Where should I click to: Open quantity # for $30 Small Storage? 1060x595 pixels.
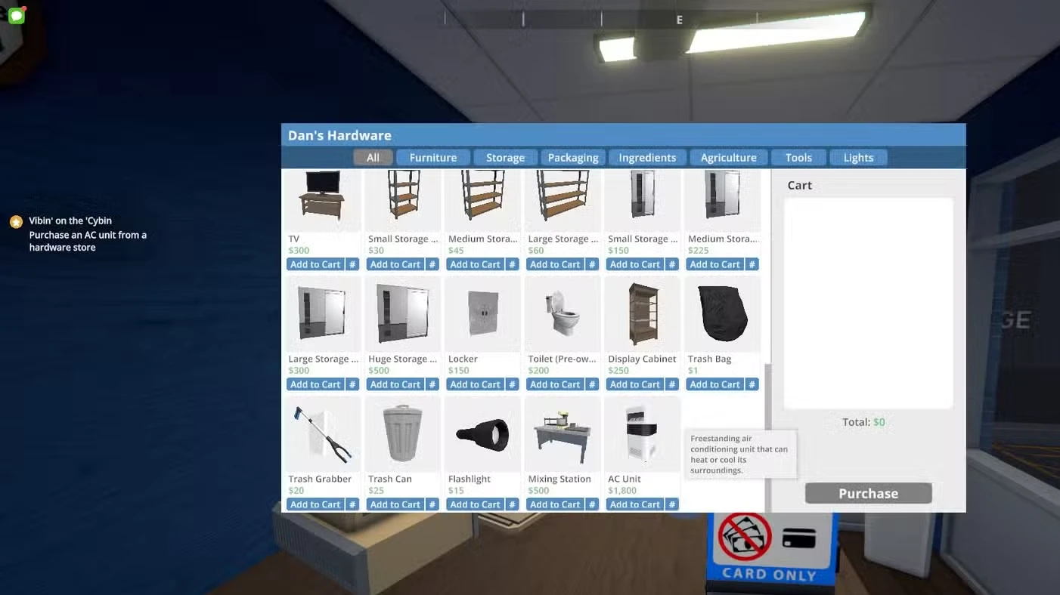(x=432, y=264)
